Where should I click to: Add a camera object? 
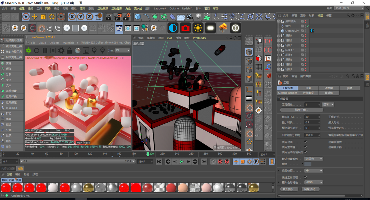pyautogui.click(x=189, y=17)
